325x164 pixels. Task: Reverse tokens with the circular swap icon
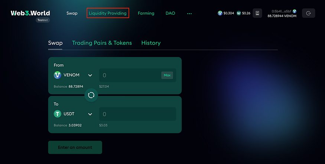(x=91, y=95)
